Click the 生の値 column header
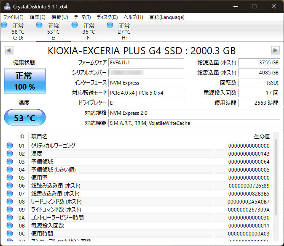 click(243, 137)
